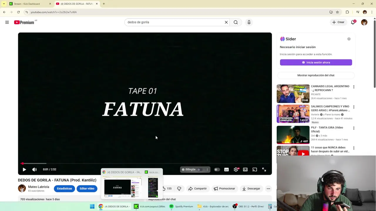
Task: Show chat replay with Mostrar reproducción del chat
Action: [316, 75]
